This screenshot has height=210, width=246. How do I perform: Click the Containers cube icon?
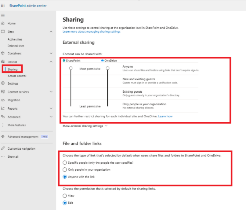point(3,53)
